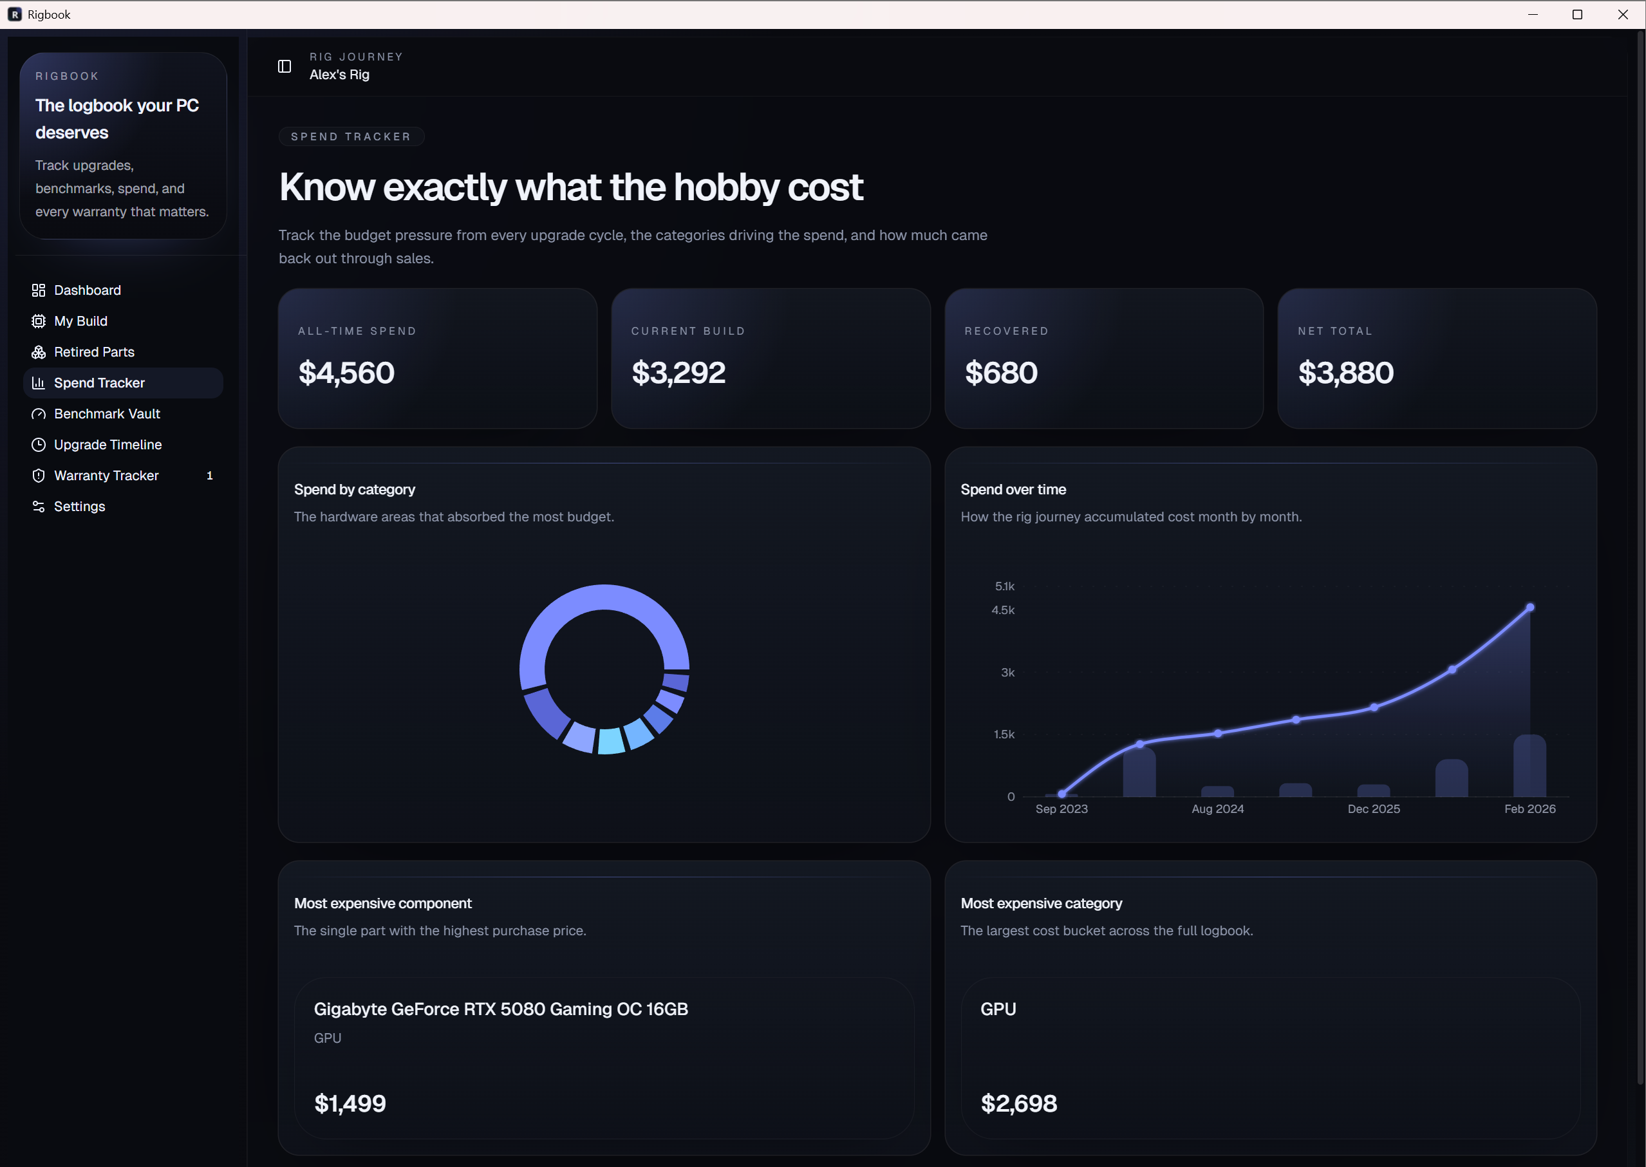Click the largest donut chart segment
The height and width of the screenshot is (1167, 1646).
(x=604, y=598)
